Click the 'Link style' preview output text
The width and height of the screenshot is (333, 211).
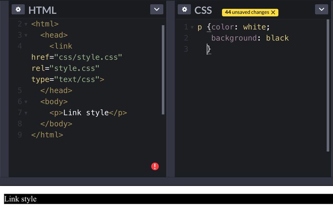20,199
